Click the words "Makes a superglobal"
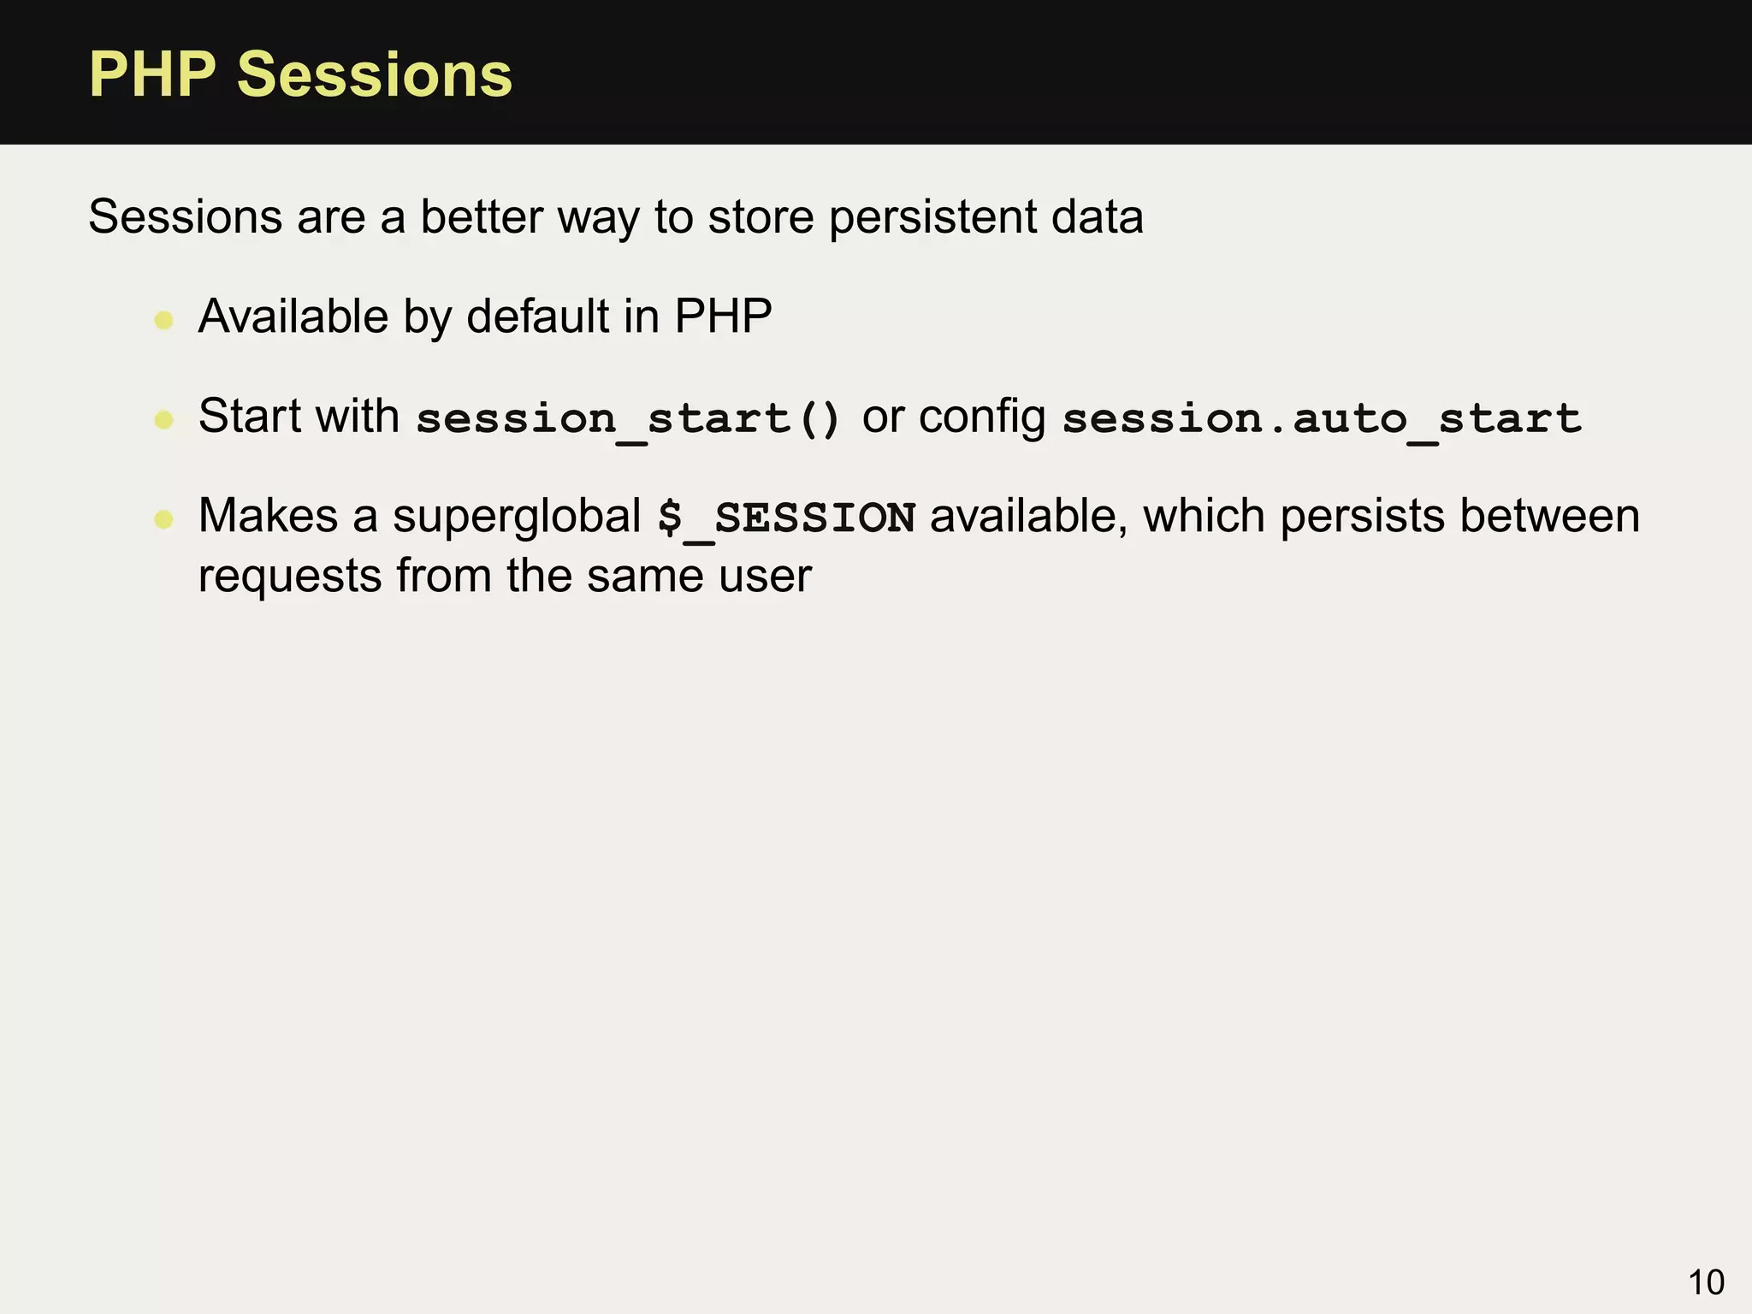1752x1314 pixels. [419, 516]
